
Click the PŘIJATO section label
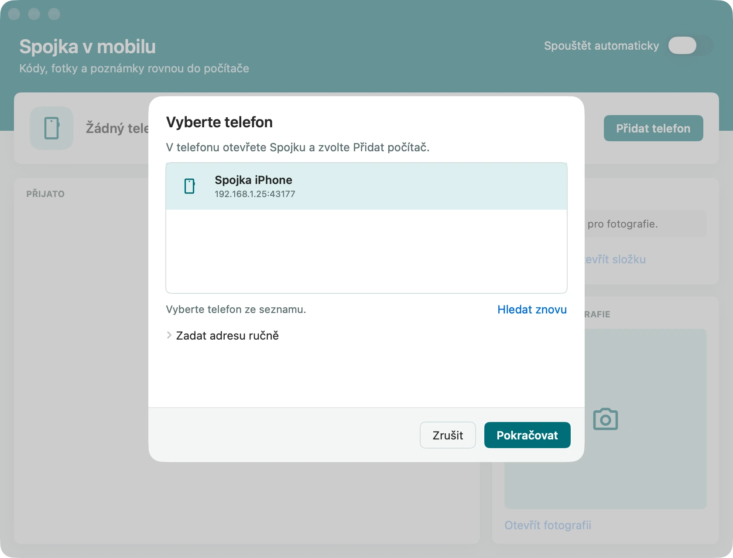[x=45, y=194]
